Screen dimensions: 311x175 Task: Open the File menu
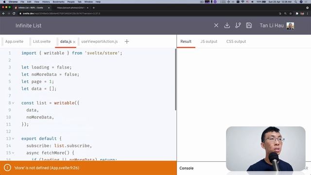click(x=22, y=2)
